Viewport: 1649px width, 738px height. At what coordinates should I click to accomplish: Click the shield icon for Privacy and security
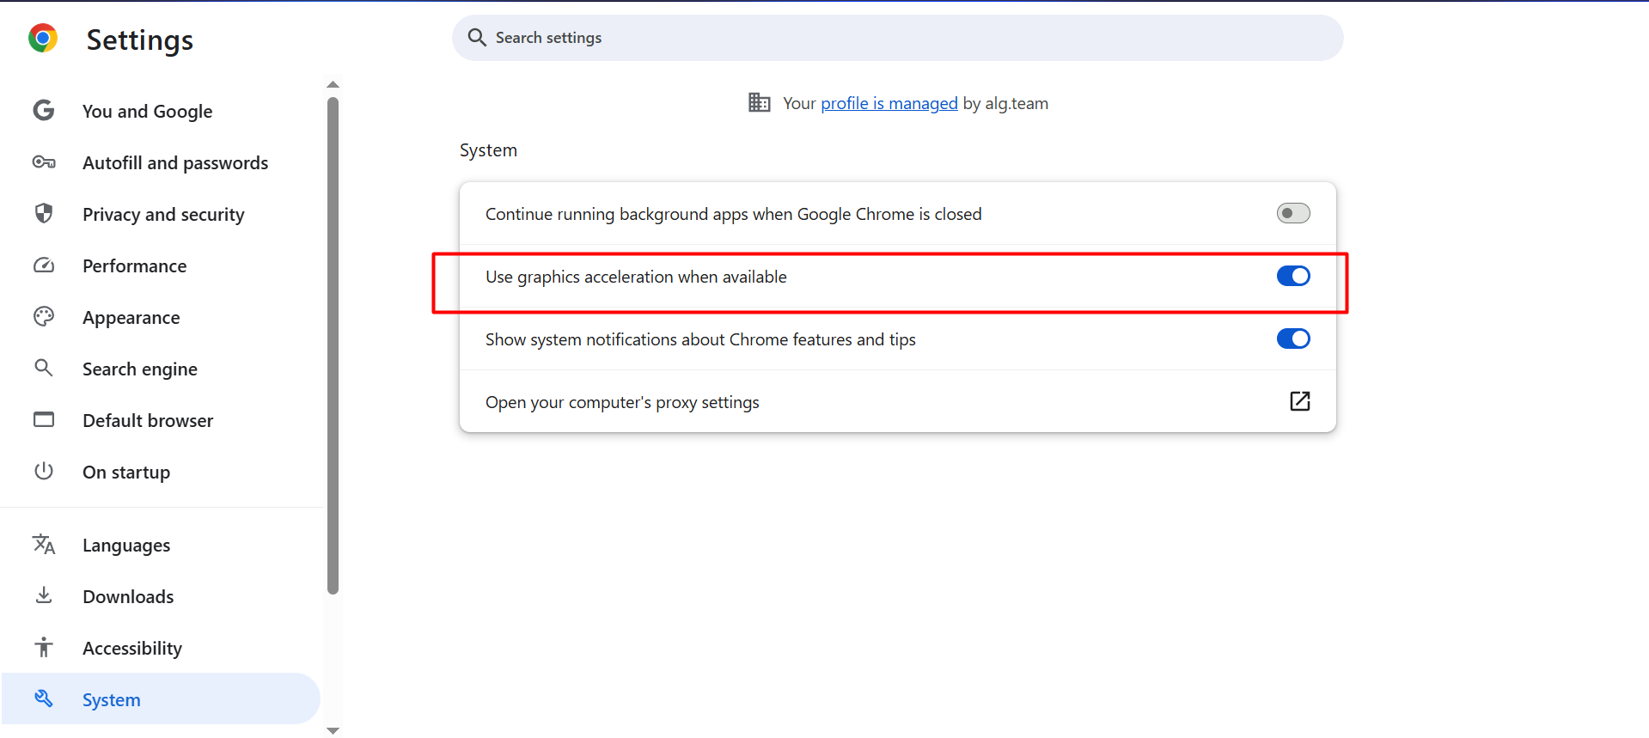[44, 214]
